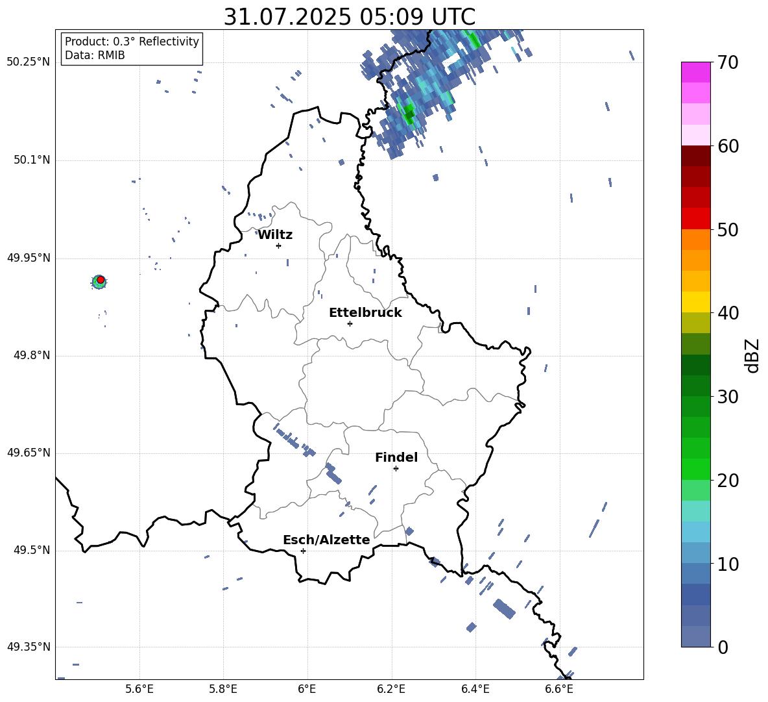Click the colorbar value 70

pos(728,62)
